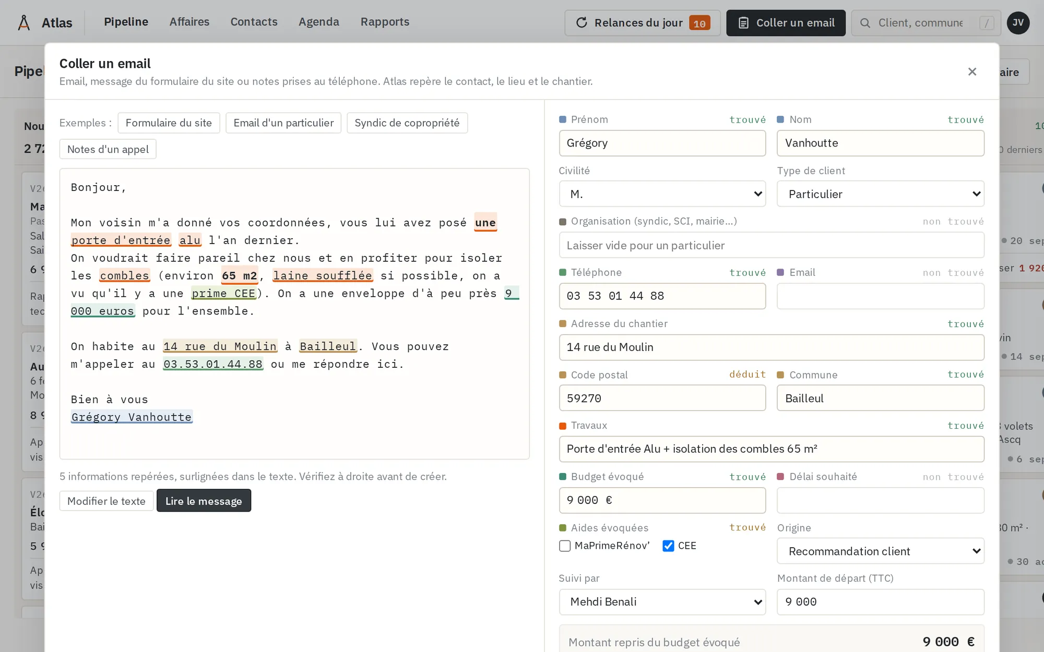This screenshot has width=1044, height=652.
Task: Open the Agenda tab
Action: point(318,22)
